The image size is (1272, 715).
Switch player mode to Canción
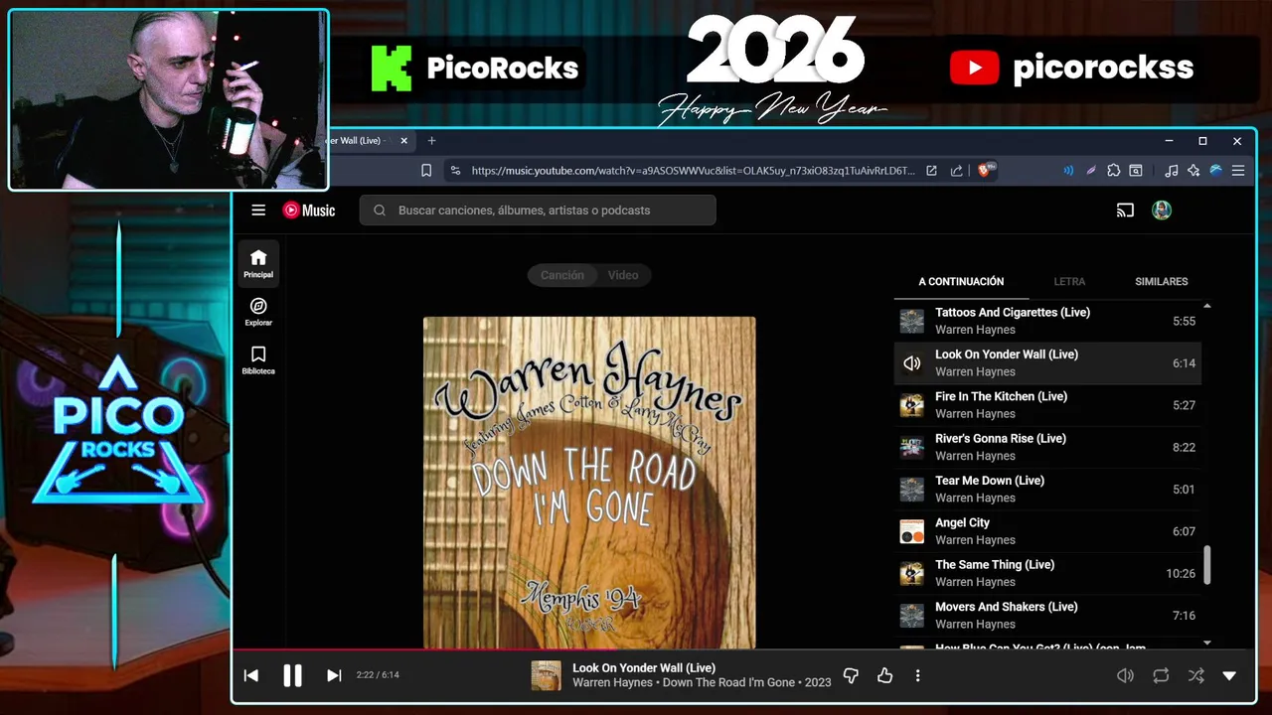pos(562,275)
